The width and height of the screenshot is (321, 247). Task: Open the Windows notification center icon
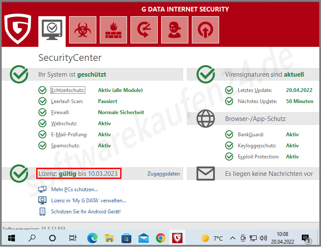[x=305, y=238]
